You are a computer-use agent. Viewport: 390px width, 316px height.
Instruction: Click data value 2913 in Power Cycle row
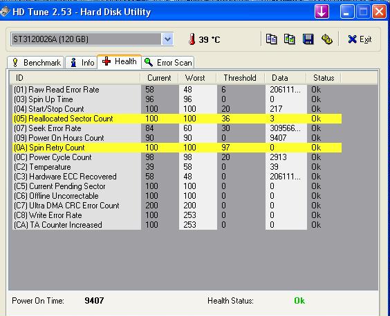[278, 157]
